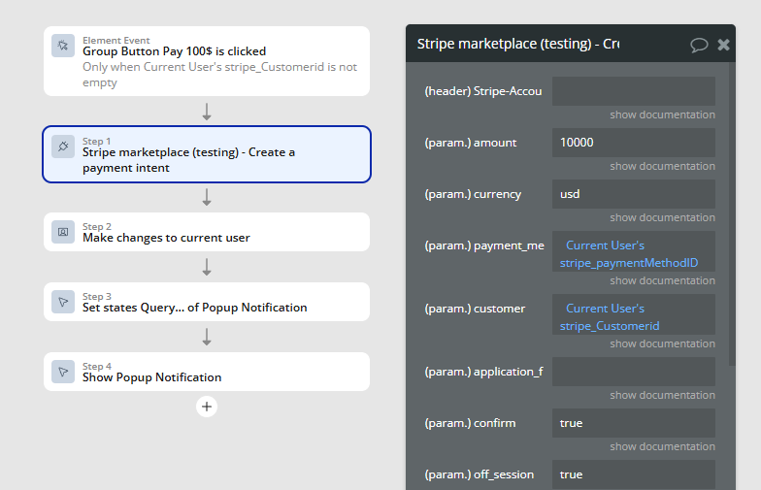Click the '(param.) customer' label
Image resolution: width=761 pixels, height=490 pixels.
[475, 309]
